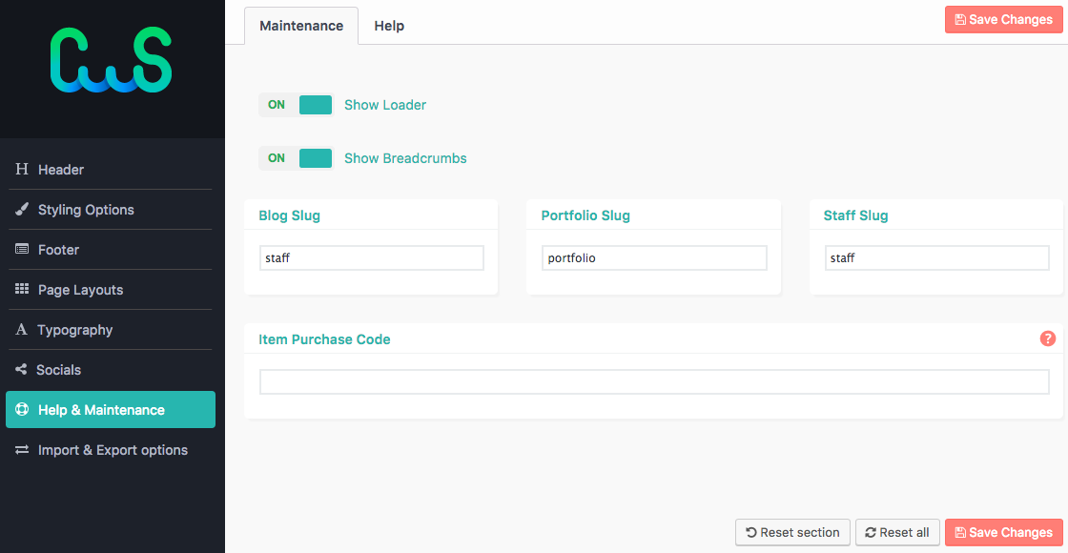1068x553 pixels.
Task: Click the Reset section button
Action: 792,533
